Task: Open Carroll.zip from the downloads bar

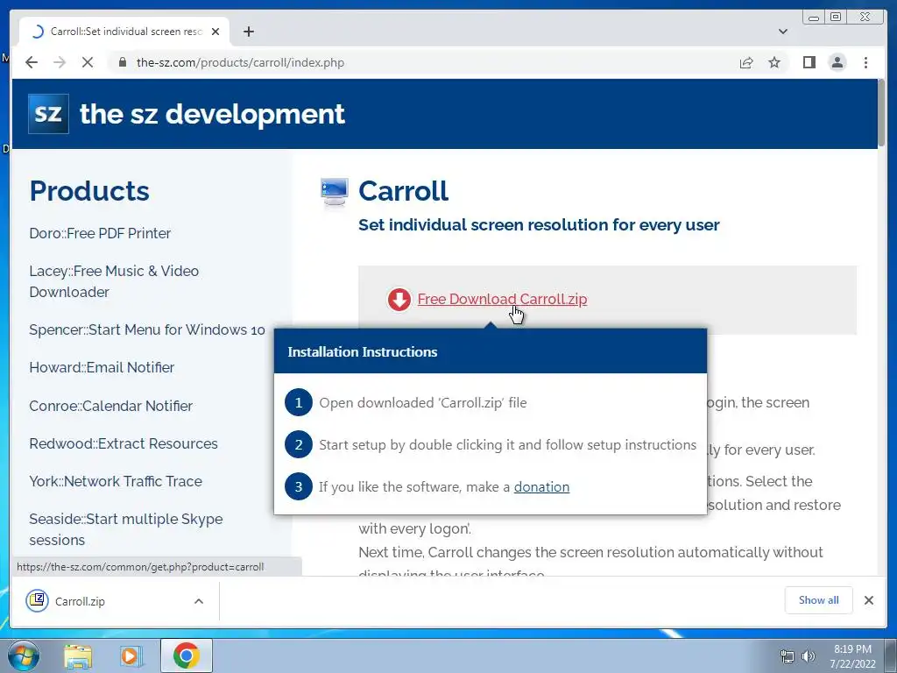Action: click(x=80, y=601)
